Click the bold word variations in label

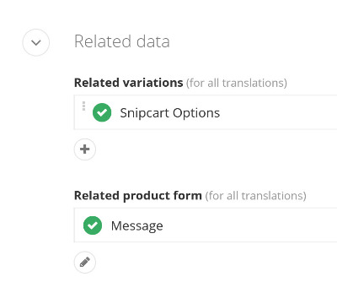[x=152, y=83]
